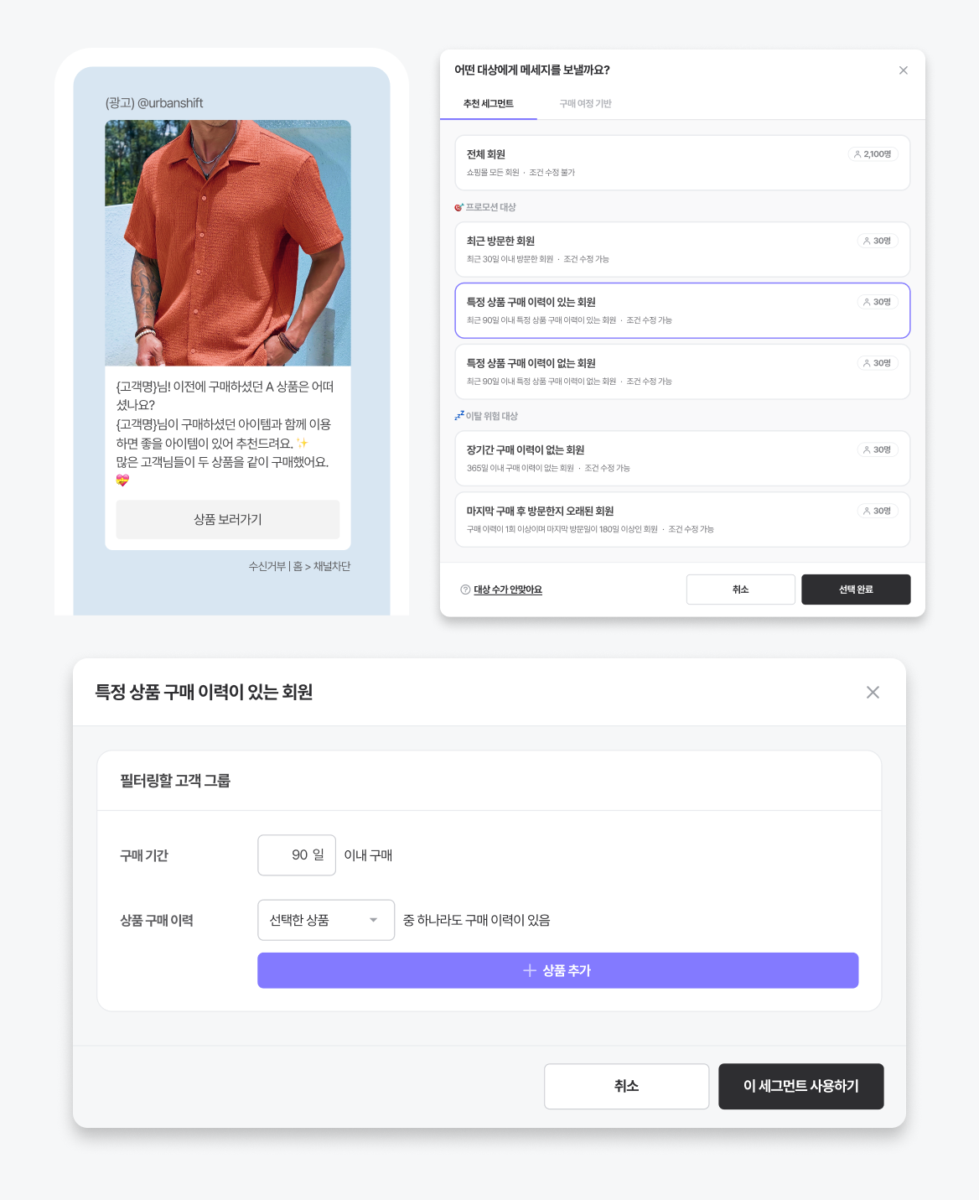Select the 특정 상품 구매 이력이 없는 회원 segment
Image resolution: width=979 pixels, height=1200 pixels.
(x=654, y=371)
